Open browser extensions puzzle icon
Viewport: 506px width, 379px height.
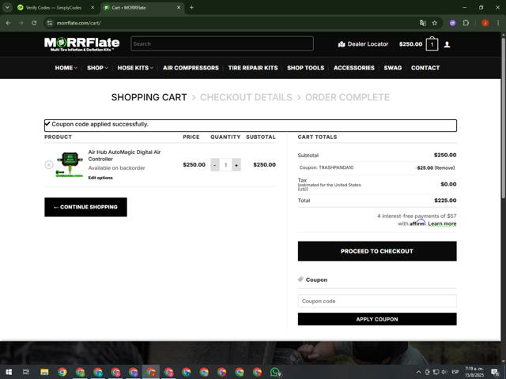click(466, 23)
